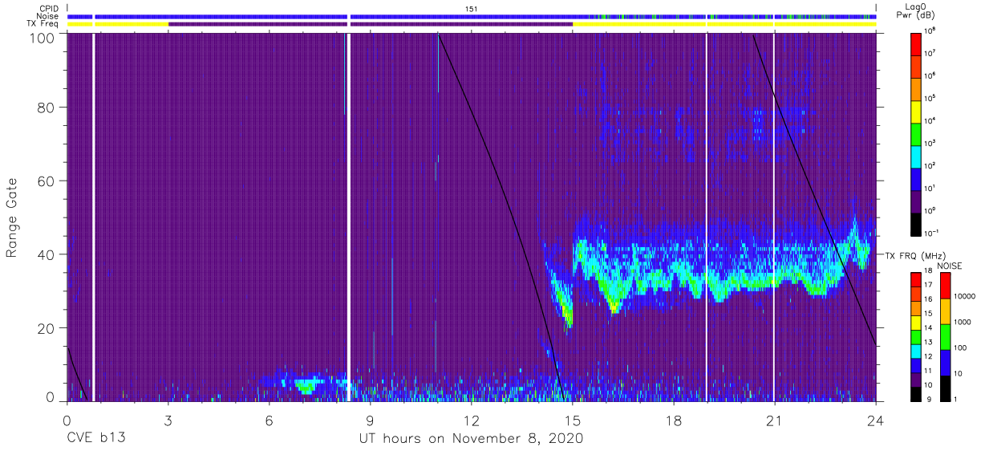Screen dimensions: 985x455
Task: Click the cyan swatch of the Lag0 power colorbar
Action: pos(918,156)
